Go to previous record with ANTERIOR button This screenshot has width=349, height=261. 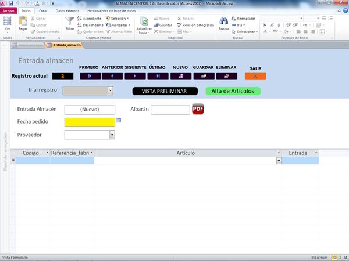pyautogui.click(x=112, y=76)
